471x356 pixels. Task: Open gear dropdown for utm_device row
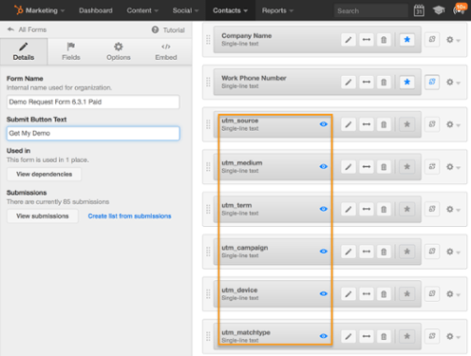click(x=453, y=294)
